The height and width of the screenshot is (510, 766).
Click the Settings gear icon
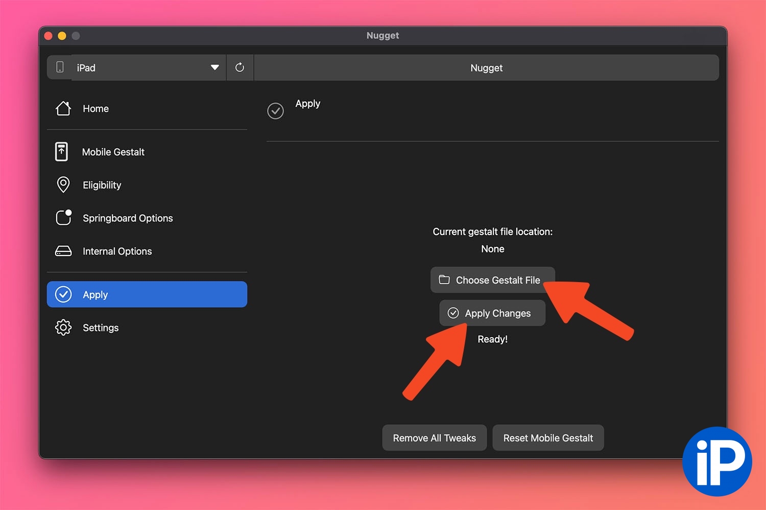[63, 328]
